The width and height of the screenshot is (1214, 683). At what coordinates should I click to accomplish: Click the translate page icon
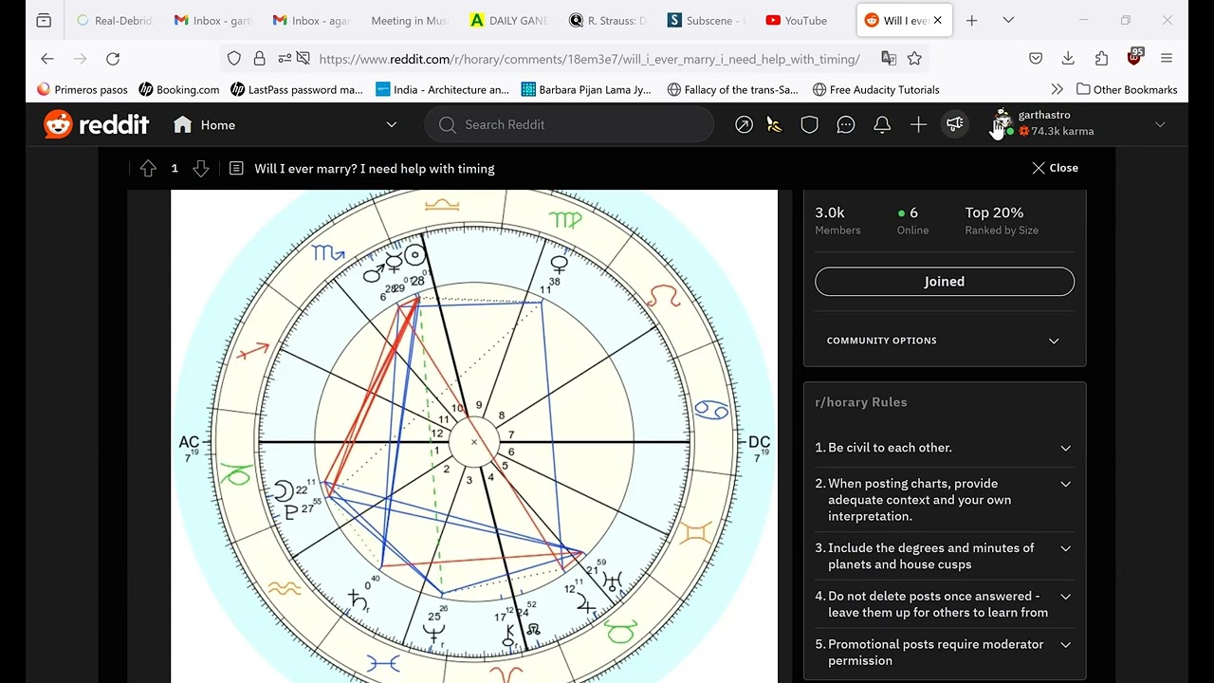click(x=889, y=59)
